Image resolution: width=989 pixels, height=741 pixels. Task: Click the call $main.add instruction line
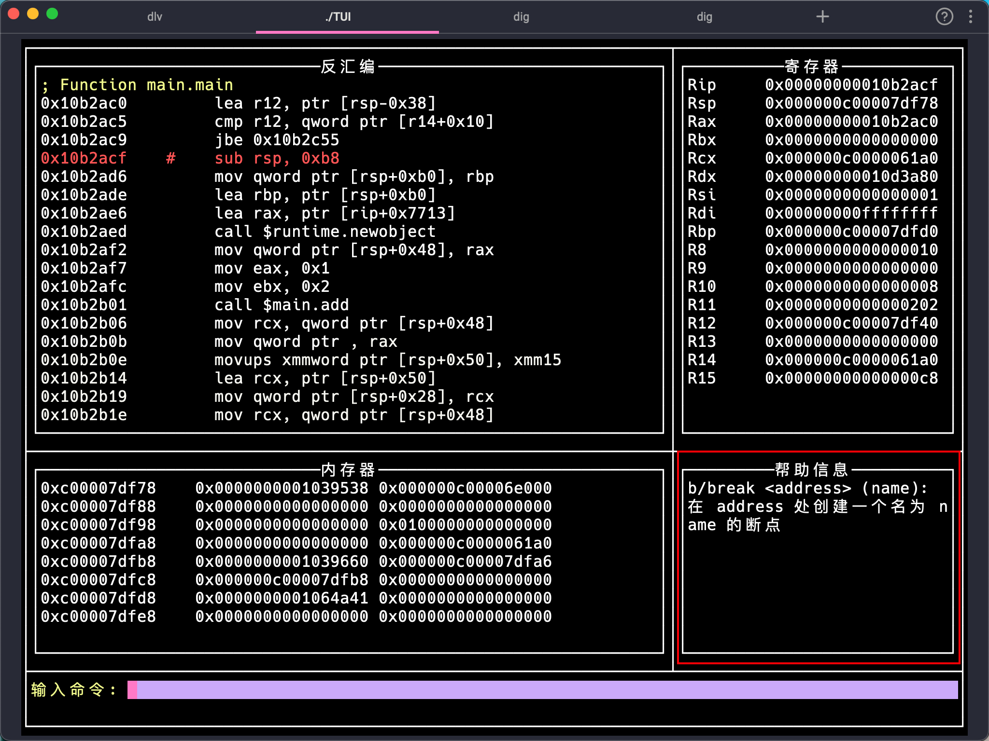click(282, 305)
